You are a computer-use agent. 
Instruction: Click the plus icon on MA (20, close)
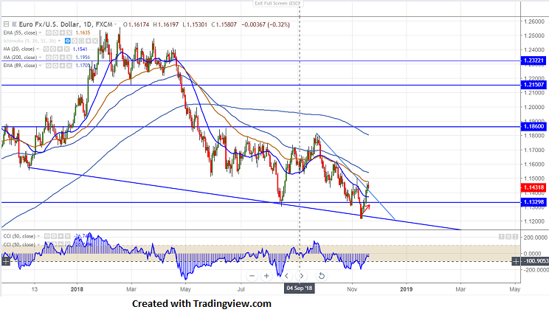tap(60, 49)
